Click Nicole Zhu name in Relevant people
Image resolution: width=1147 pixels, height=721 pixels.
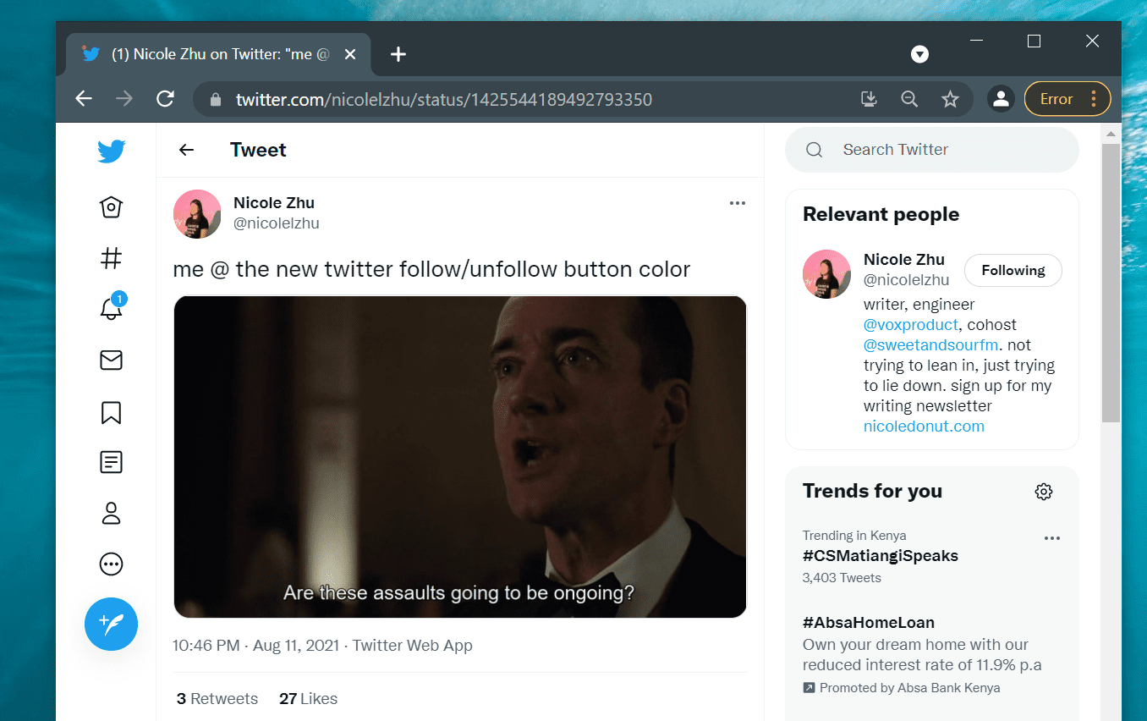[x=904, y=260]
